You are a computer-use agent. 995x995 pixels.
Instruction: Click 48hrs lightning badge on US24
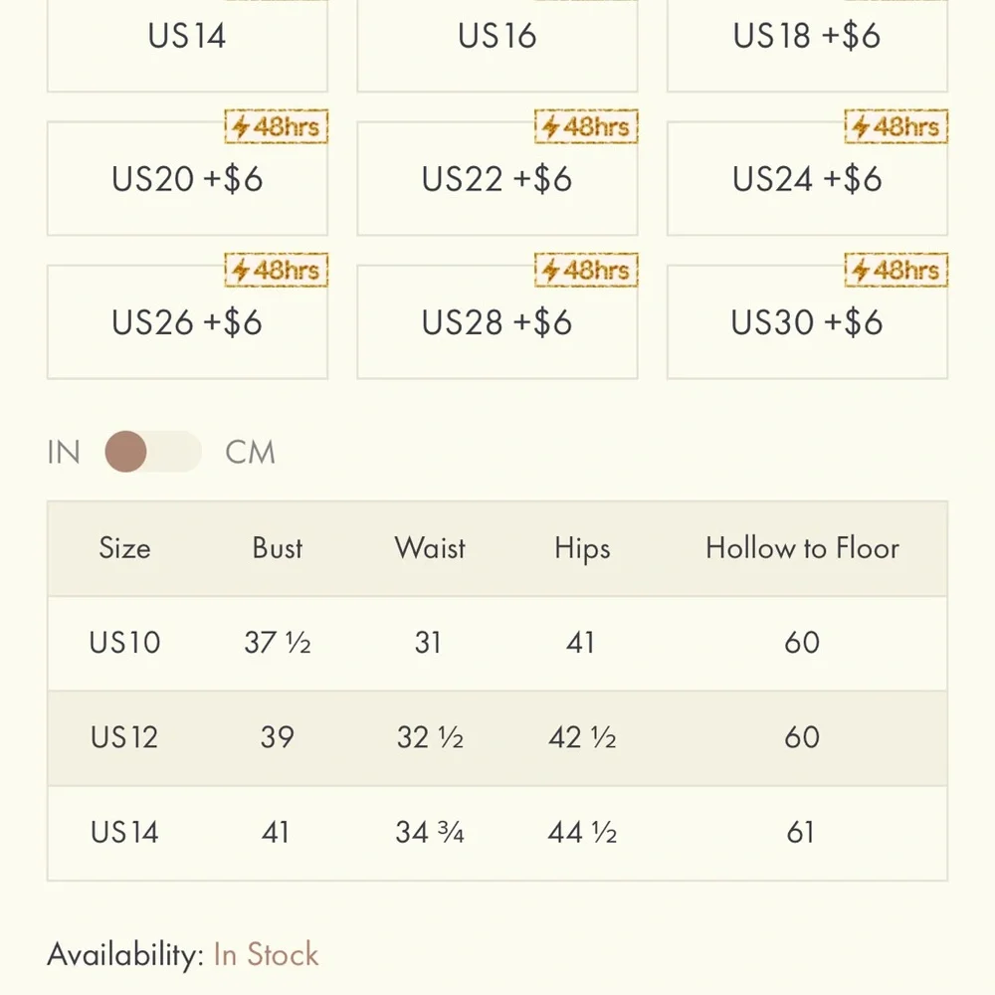pyautogui.click(x=896, y=127)
